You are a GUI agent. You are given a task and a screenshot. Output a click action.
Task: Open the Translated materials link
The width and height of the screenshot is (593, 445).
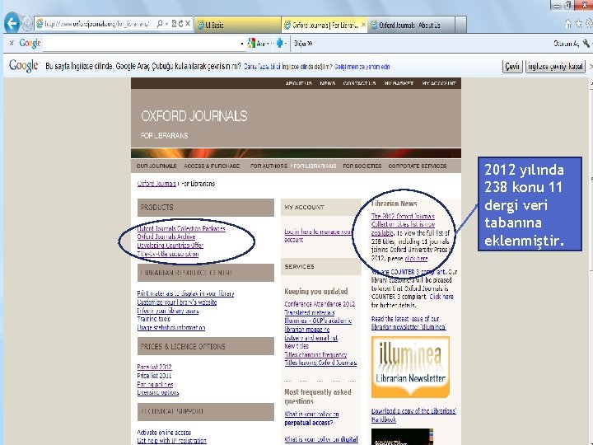[310, 312]
